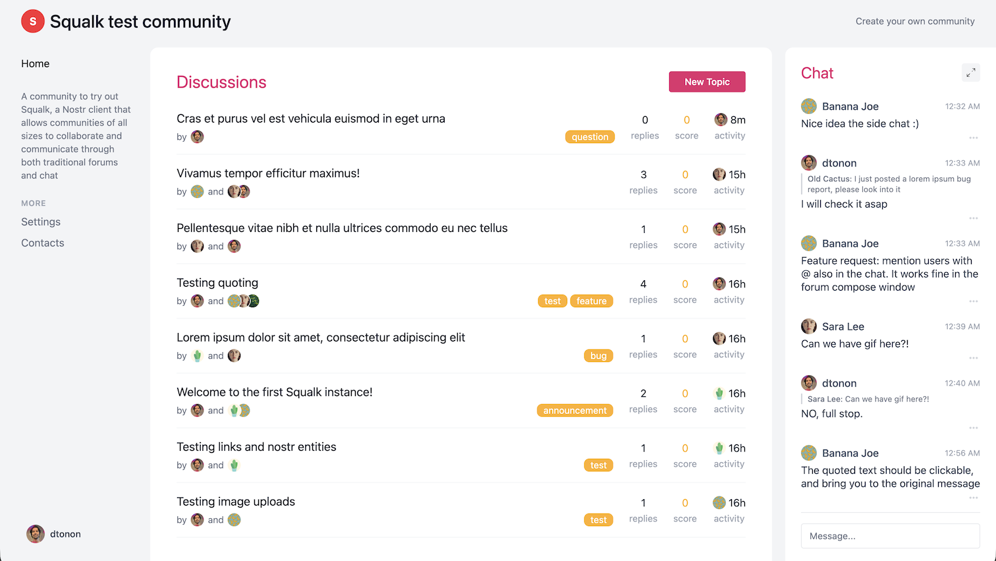Click Banana Joe's avatar on the 12:32 AM message

[809, 106]
